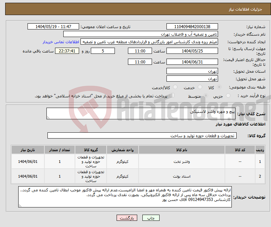Click the request creator field
The width and height of the screenshot is (271, 227).
pos(149,42)
